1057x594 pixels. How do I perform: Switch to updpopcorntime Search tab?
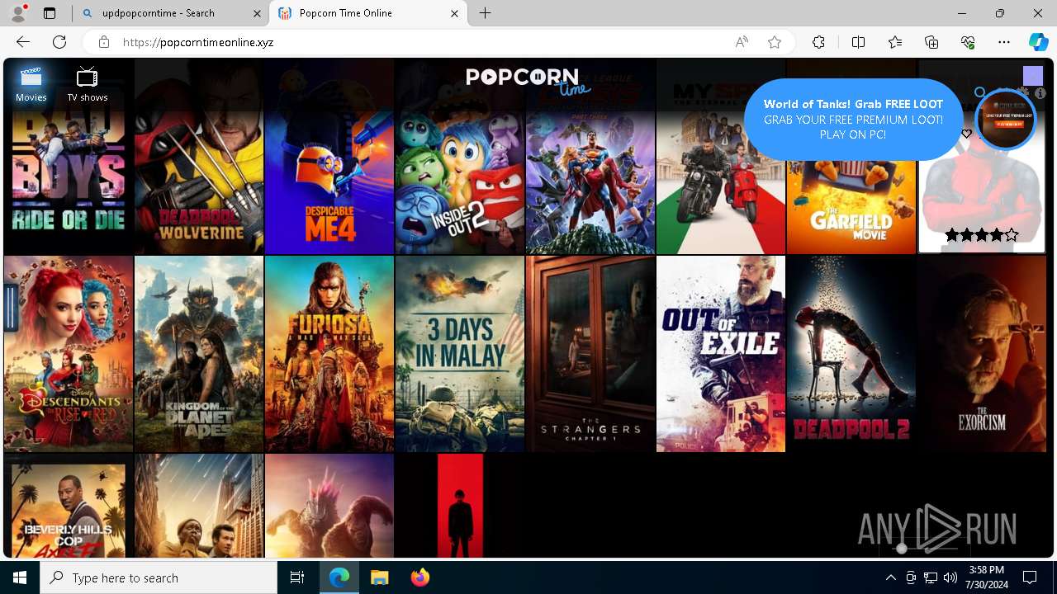click(168, 13)
